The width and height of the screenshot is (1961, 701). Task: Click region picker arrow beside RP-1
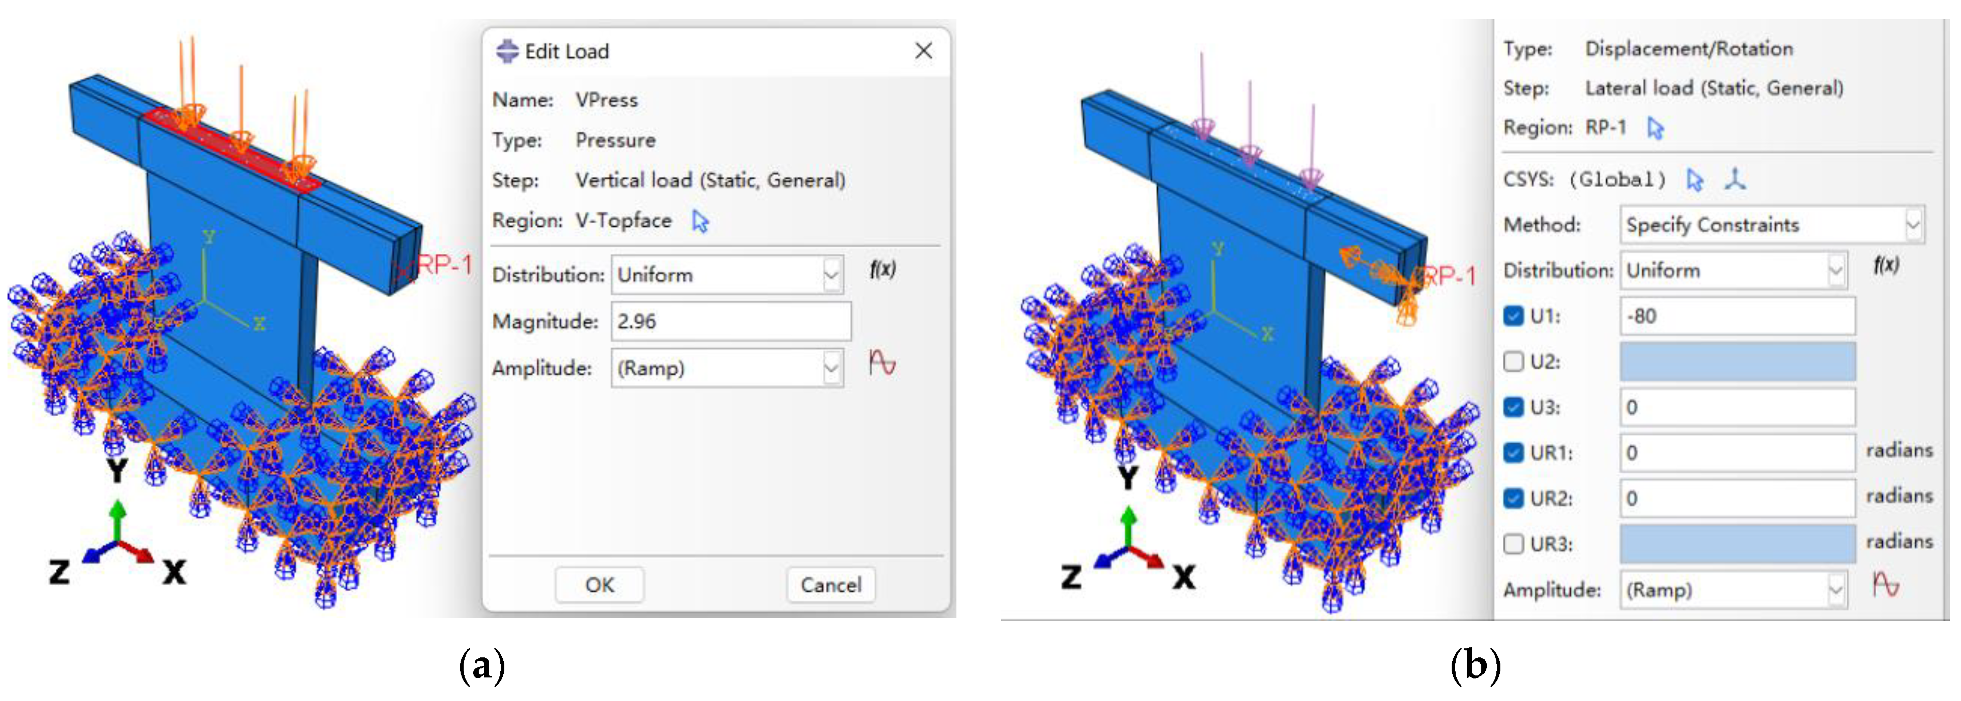point(1655,128)
